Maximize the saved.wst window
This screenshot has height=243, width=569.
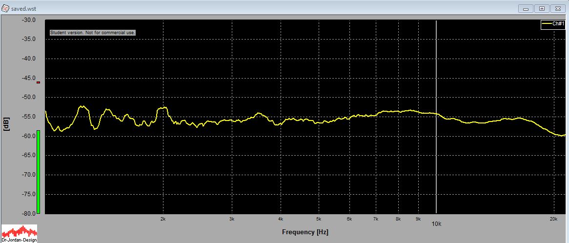tap(542, 8)
